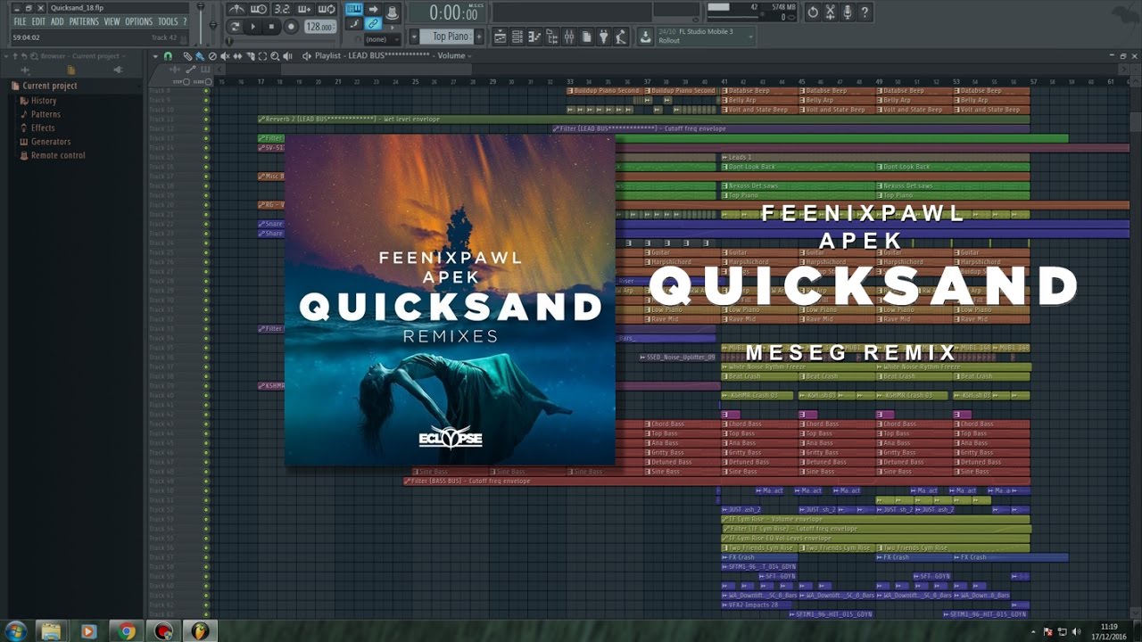Click the multilink to controllers icon
The width and height of the screenshot is (1142, 642).
coord(373,24)
